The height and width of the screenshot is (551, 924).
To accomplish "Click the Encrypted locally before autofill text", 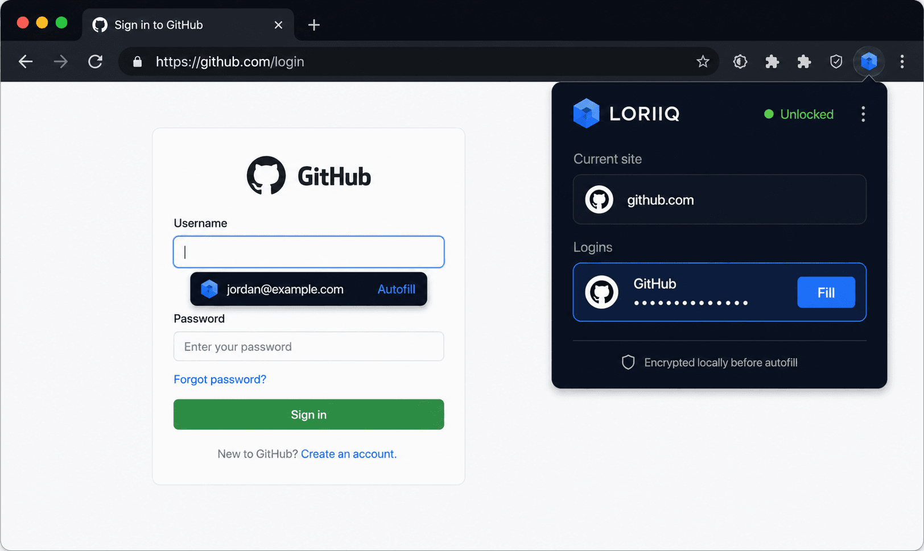I will pos(721,362).
